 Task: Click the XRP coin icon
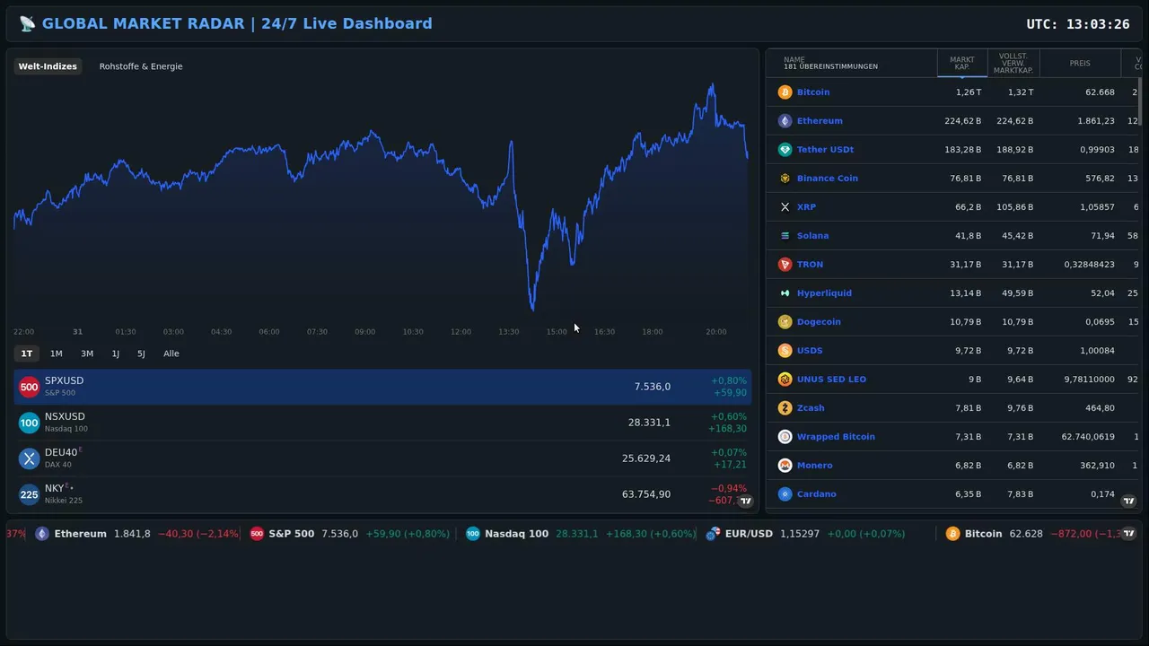[x=785, y=207]
